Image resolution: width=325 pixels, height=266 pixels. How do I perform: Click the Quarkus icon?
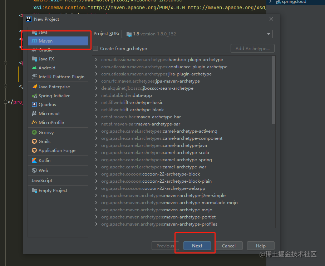(34, 105)
